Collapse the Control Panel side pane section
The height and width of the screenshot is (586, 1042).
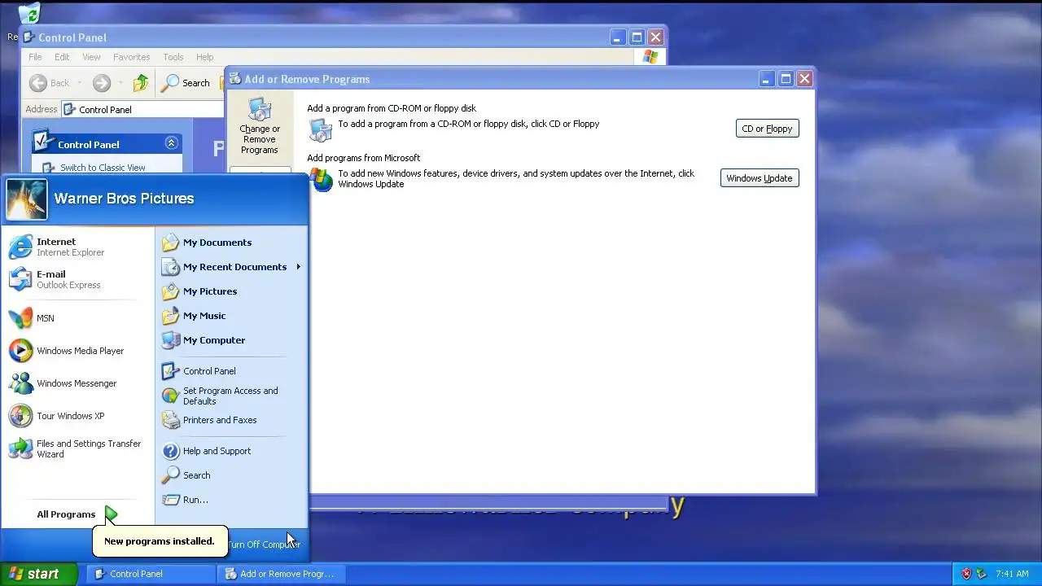click(x=171, y=143)
